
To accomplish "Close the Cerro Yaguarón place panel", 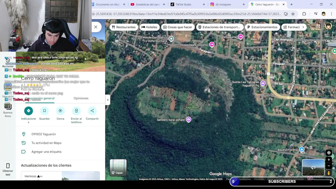I will [96, 27].
